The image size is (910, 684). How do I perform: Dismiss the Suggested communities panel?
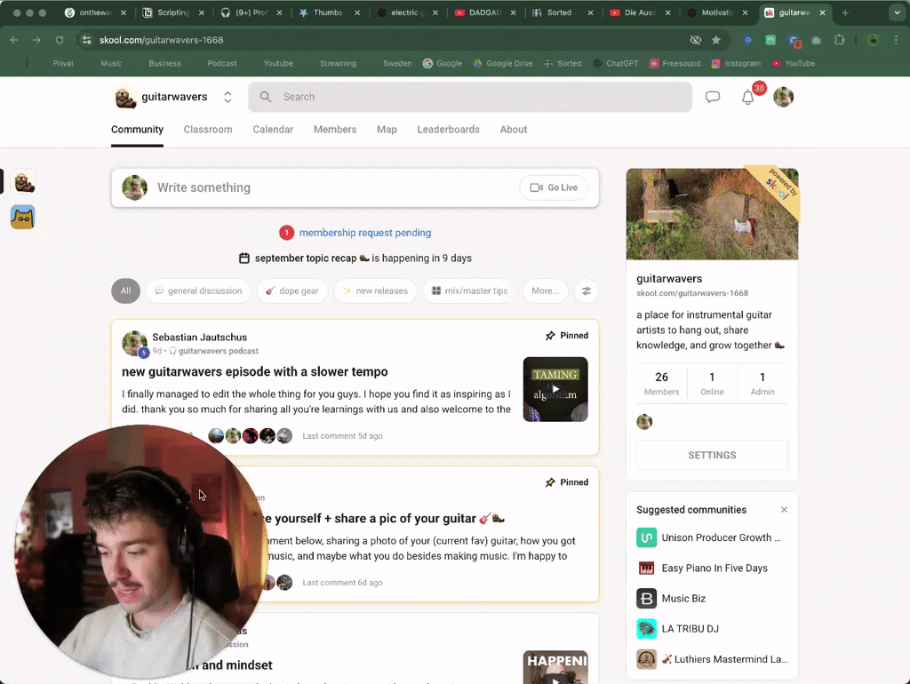coord(784,509)
